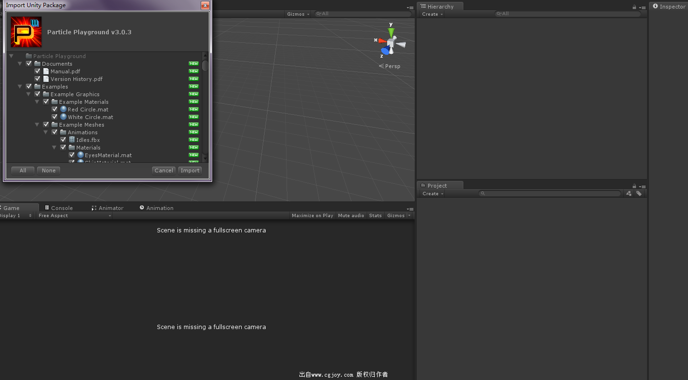Toggle the Hierarchy panel lock icon
Viewport: 688px width, 380px height.
[634, 7]
